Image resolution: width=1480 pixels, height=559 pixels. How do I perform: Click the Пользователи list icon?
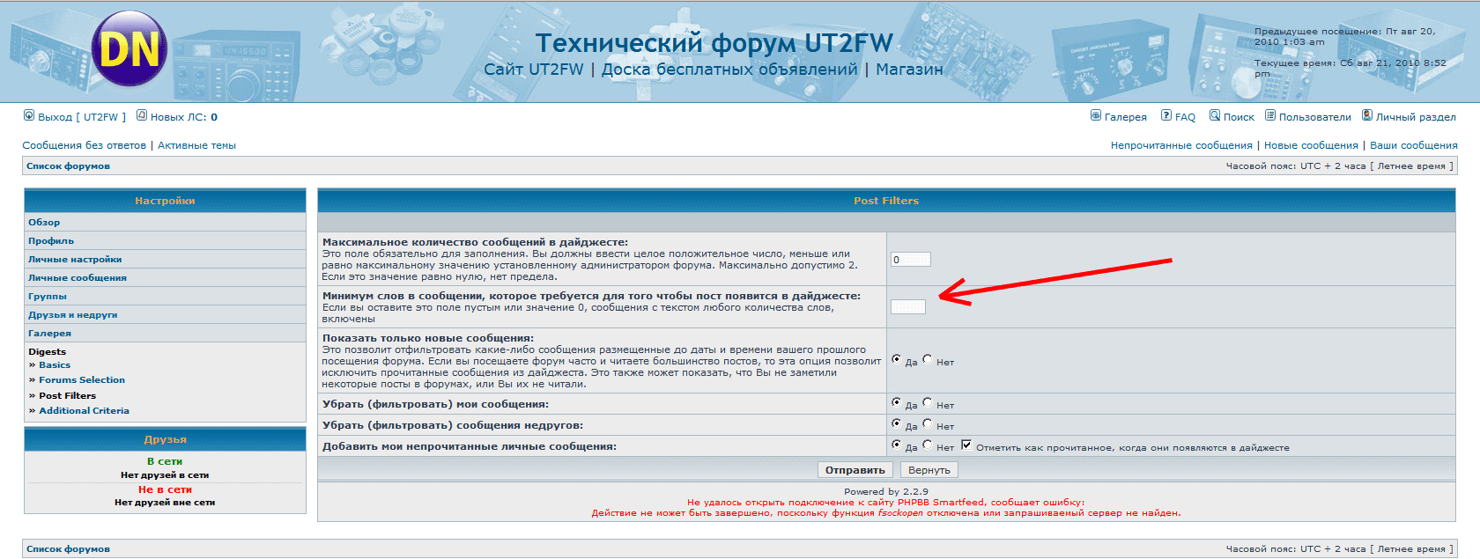pos(1270,115)
